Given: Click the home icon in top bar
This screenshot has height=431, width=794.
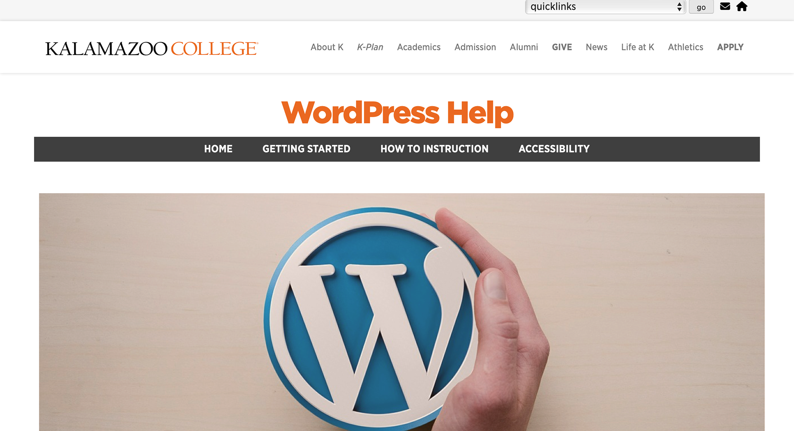Looking at the screenshot, I should tap(742, 6).
